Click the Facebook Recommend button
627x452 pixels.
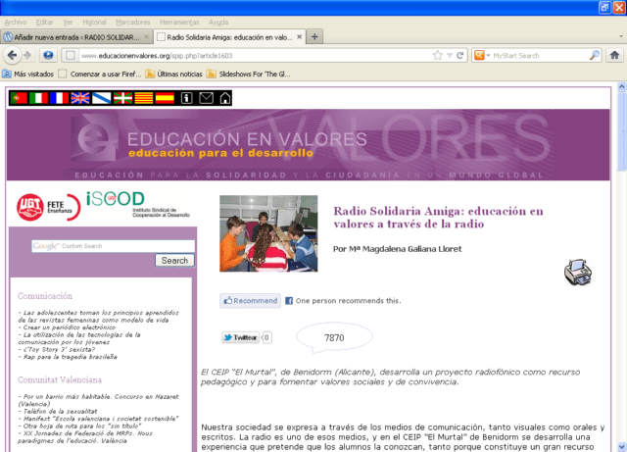click(x=250, y=301)
